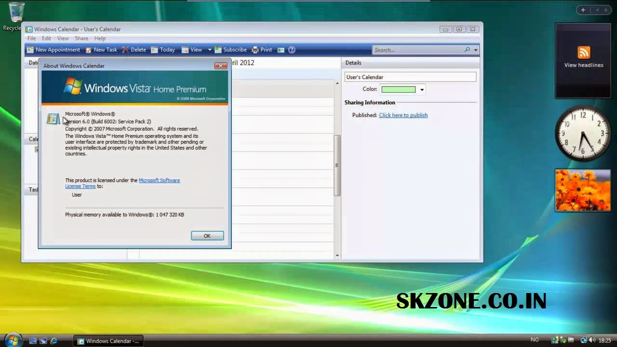Click OK in About Windows Calendar dialog
This screenshot has height=347, width=617.
(207, 236)
